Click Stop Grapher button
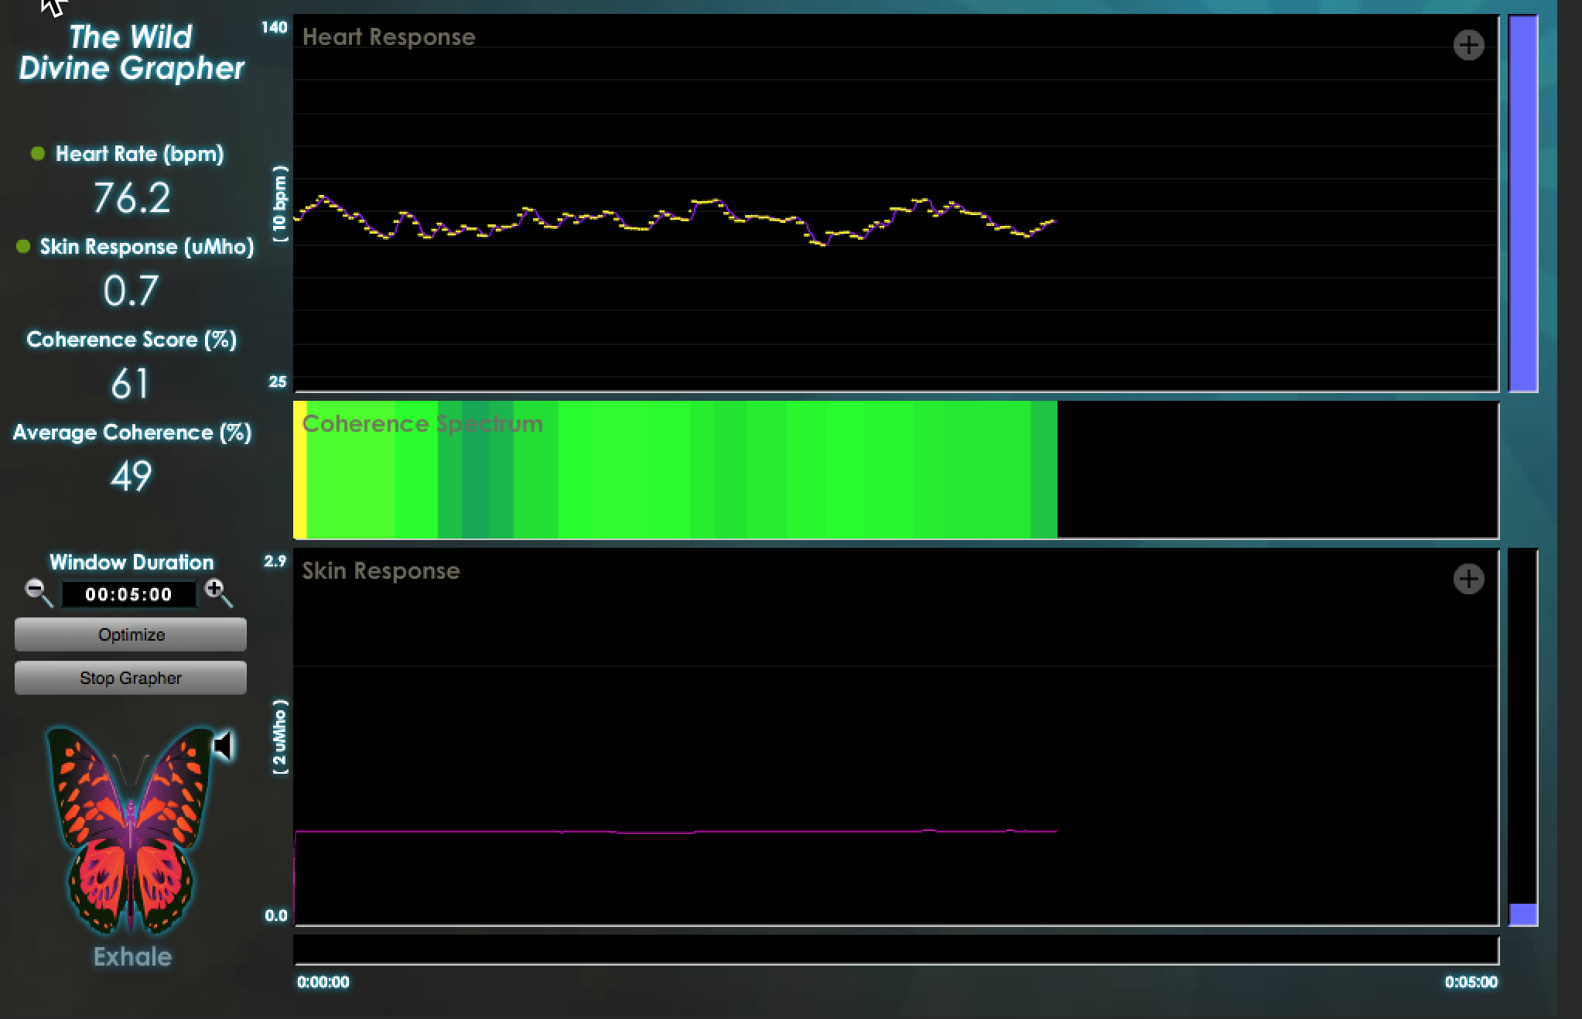The width and height of the screenshot is (1582, 1019). pyautogui.click(x=130, y=678)
